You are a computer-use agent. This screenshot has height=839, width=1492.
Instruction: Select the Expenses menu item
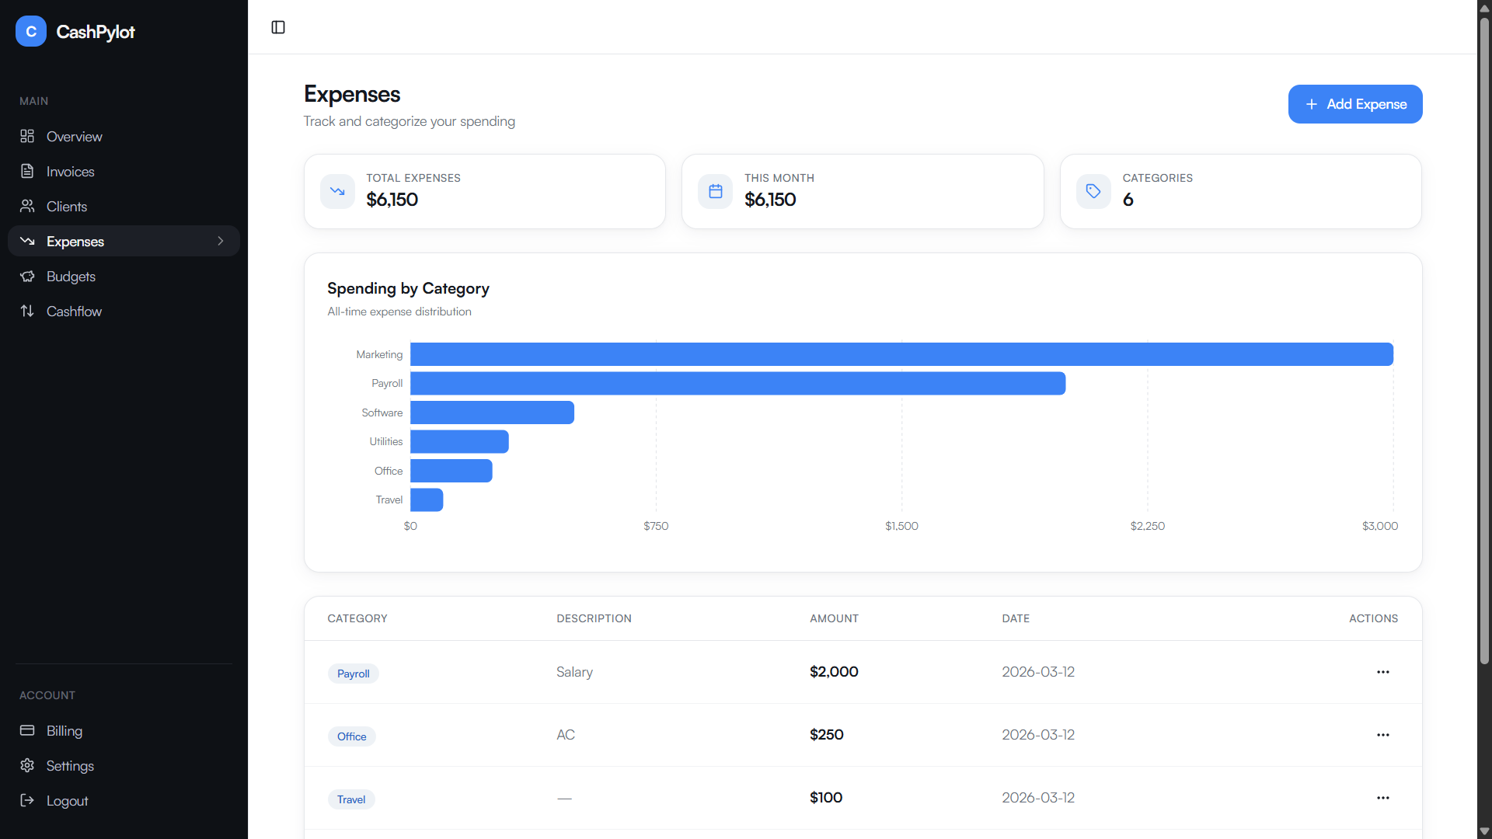[75, 242]
